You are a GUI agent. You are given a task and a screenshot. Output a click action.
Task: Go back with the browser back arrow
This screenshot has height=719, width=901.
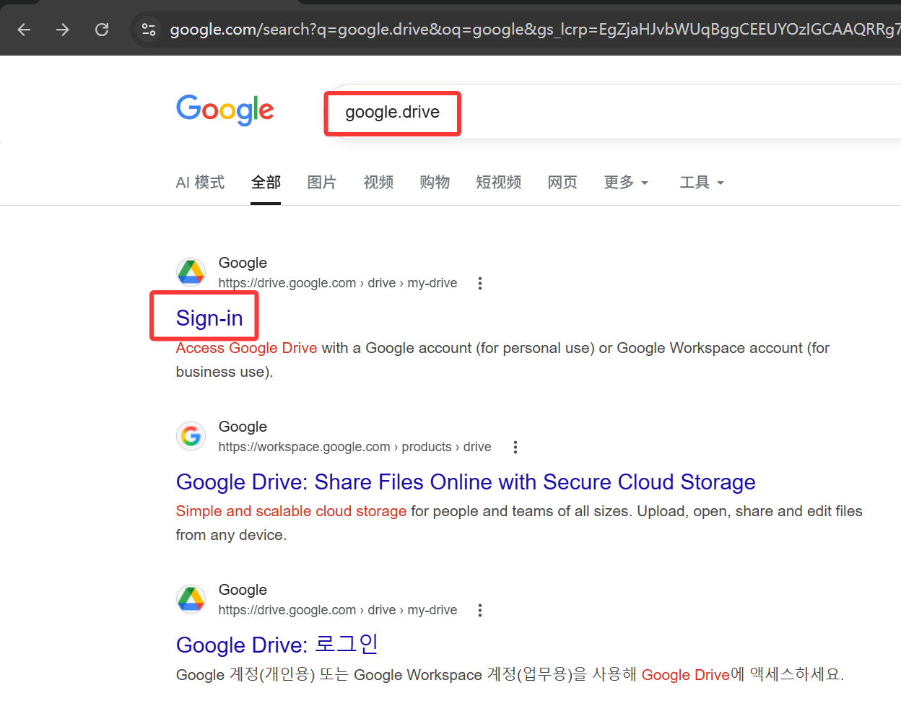point(24,30)
